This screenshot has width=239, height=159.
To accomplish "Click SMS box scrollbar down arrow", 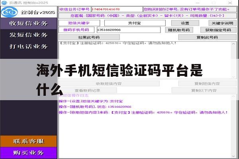I will pos(233,77).
